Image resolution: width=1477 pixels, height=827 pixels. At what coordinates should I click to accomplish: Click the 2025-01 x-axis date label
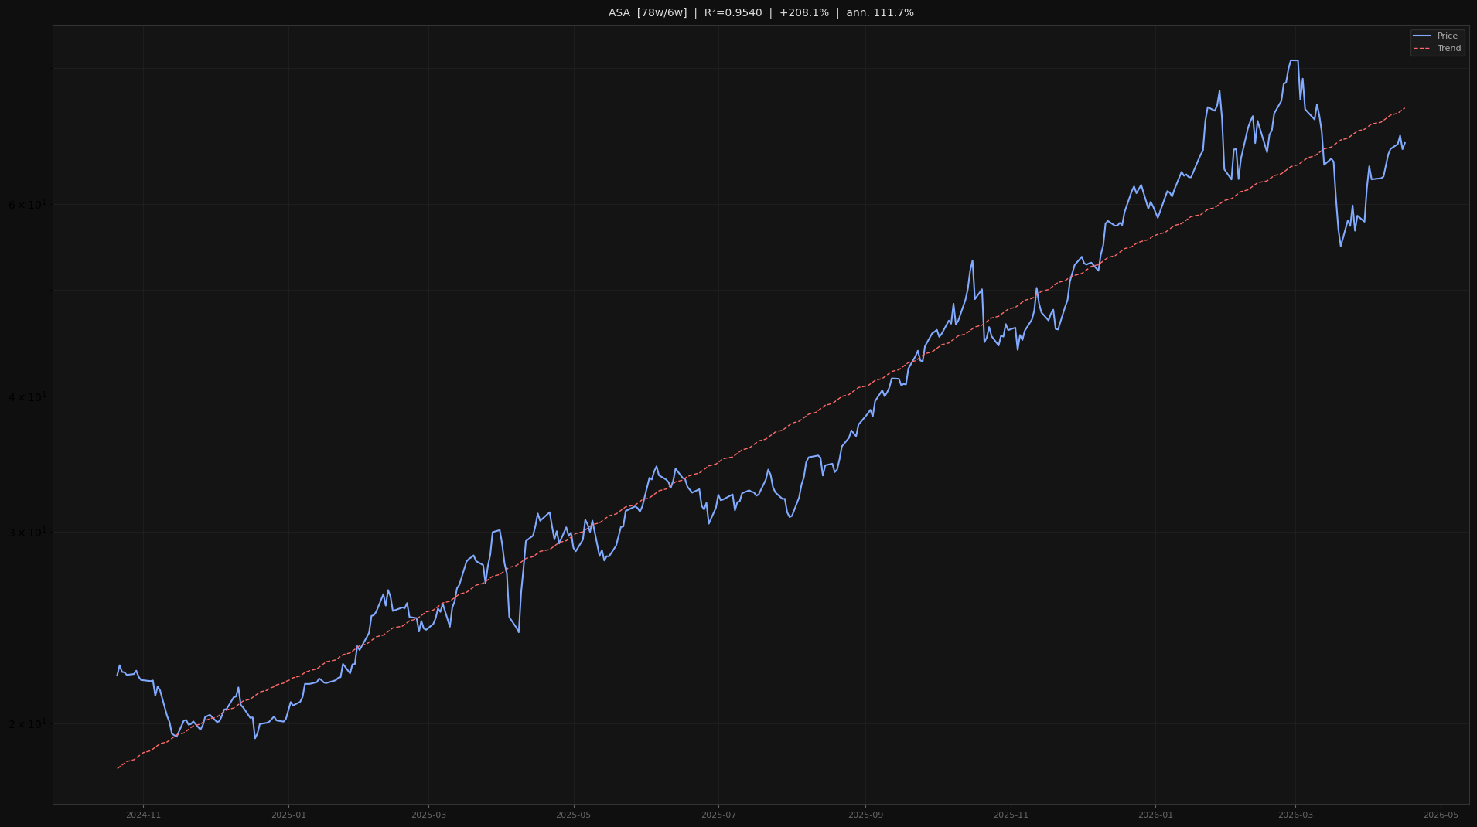288,815
